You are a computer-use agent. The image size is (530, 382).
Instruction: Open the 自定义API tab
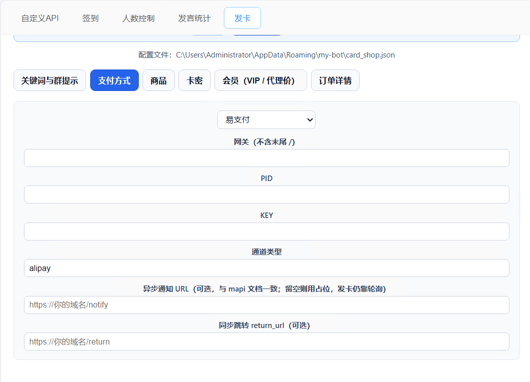[40, 18]
